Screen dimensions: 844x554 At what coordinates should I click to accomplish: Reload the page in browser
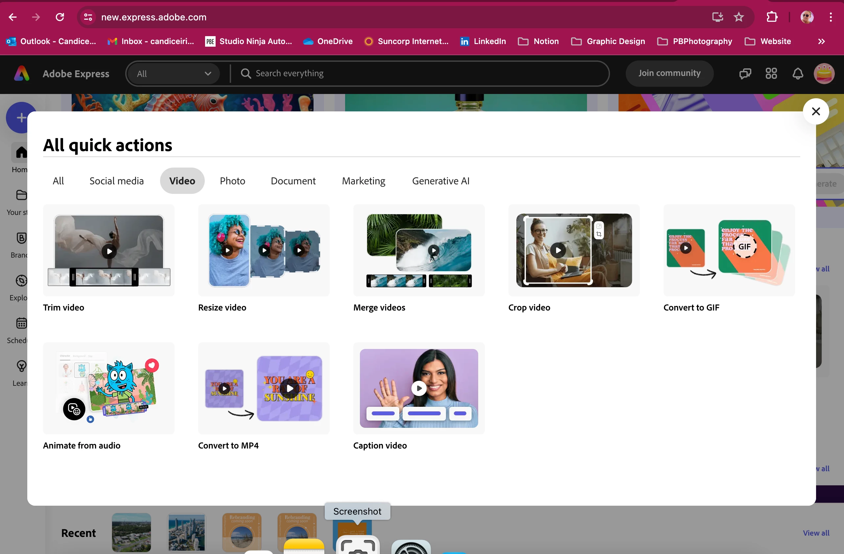60,17
